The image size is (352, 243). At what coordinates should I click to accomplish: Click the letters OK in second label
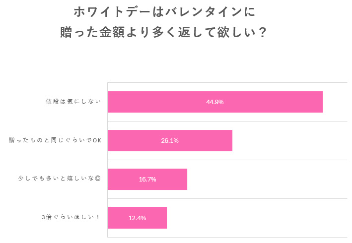(97, 141)
